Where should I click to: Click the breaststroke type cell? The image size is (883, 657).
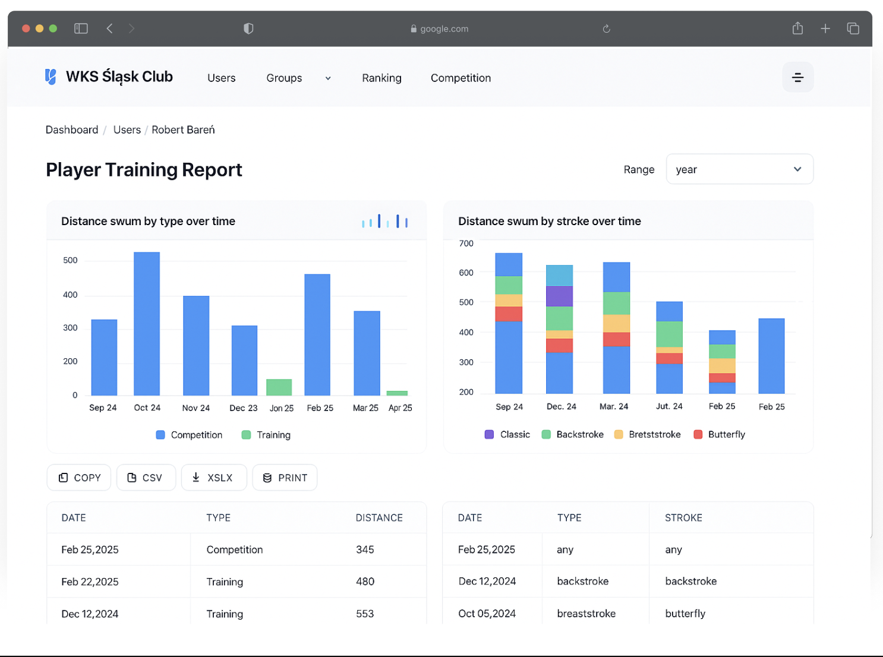(586, 613)
